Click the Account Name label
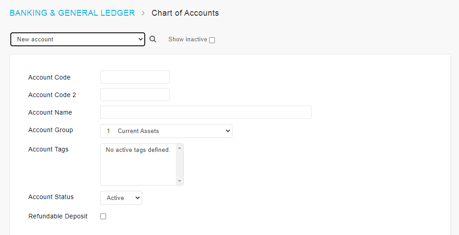 pyautogui.click(x=50, y=112)
